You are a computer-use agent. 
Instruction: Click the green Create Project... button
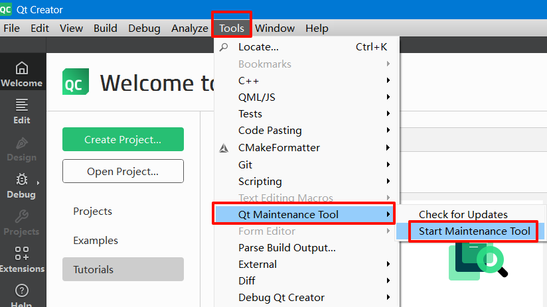[x=123, y=139]
